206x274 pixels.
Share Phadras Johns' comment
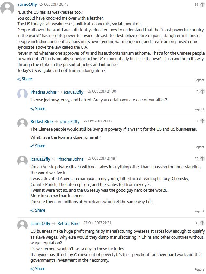coord(38,109)
